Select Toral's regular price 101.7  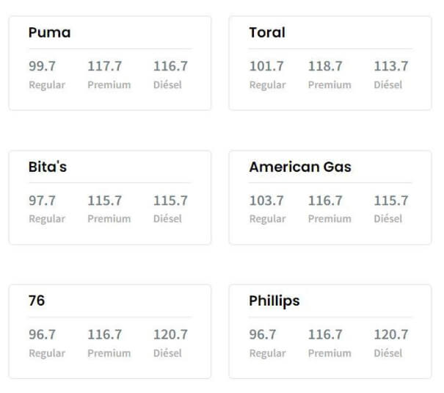[x=266, y=66]
